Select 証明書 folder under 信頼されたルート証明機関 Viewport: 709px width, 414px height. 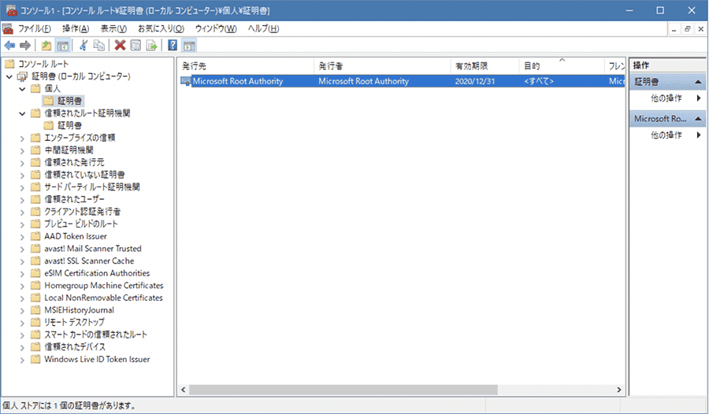[63, 125]
